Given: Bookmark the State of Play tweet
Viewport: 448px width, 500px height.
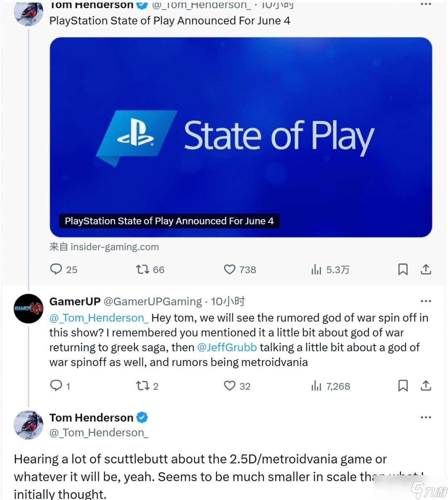Looking at the screenshot, I should pyautogui.click(x=402, y=270).
